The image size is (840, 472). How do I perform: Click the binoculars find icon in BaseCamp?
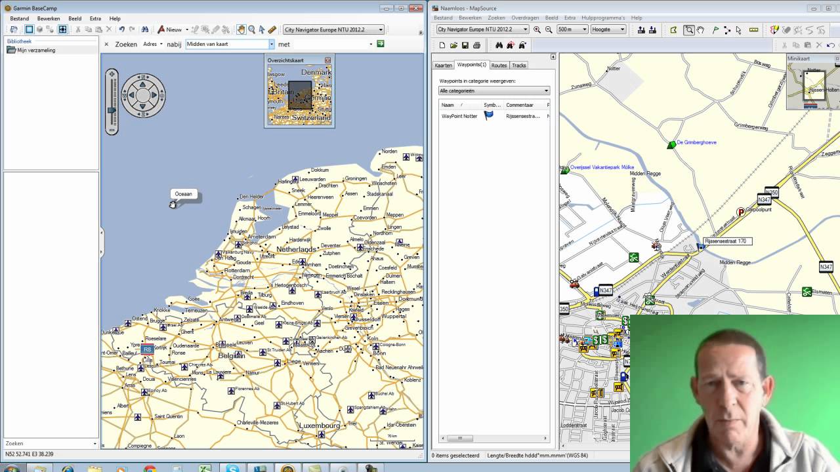[x=145, y=29]
